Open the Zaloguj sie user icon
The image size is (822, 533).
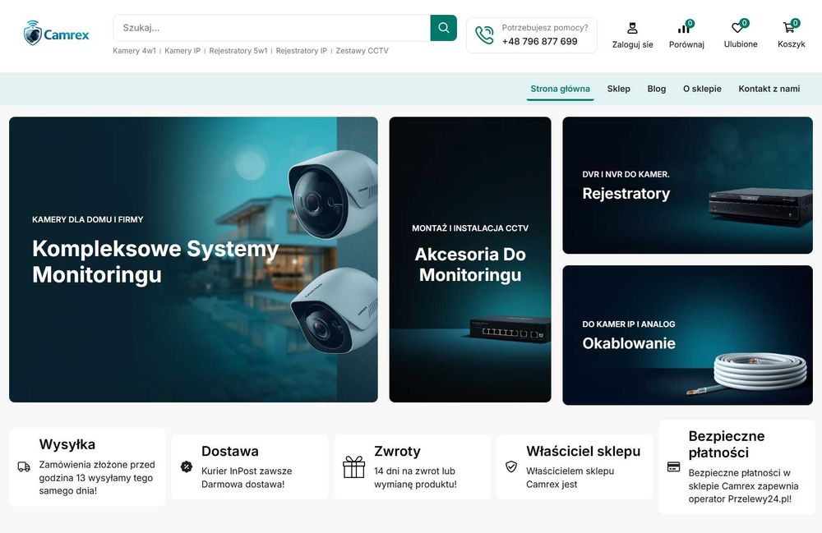coord(632,28)
